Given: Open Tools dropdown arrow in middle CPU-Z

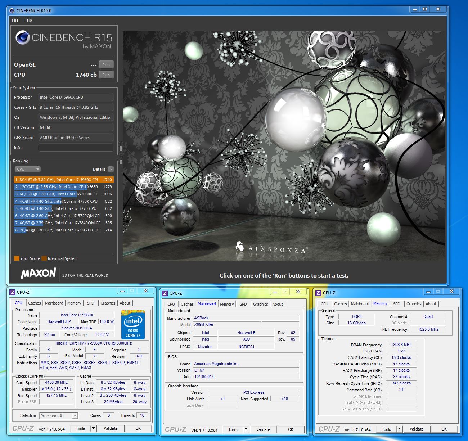Looking at the screenshot, I should coord(246,429).
